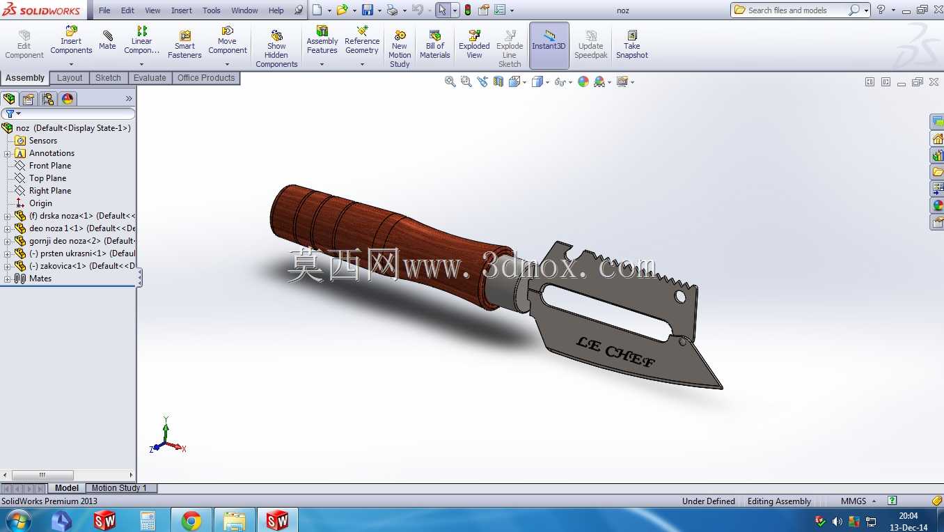Image resolution: width=944 pixels, height=532 pixels.
Task: Expand drska noza<1> component
Action: (x=7, y=216)
